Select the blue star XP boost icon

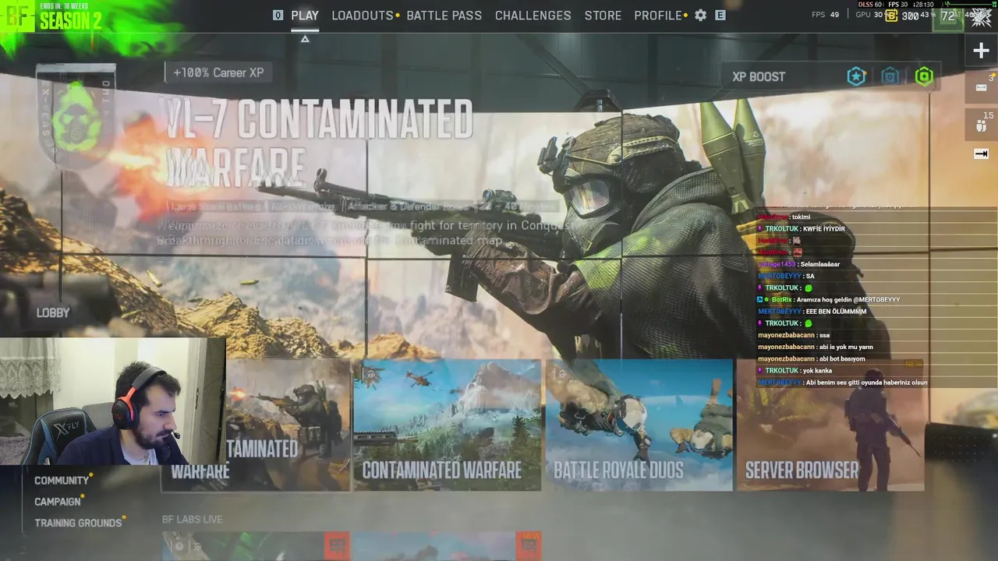(856, 76)
